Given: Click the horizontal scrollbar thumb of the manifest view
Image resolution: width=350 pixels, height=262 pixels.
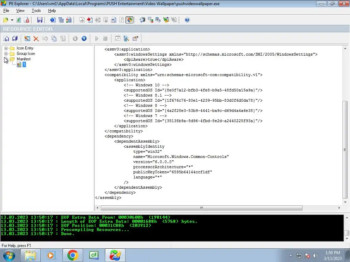Looking at the screenshot, I should [202, 208].
